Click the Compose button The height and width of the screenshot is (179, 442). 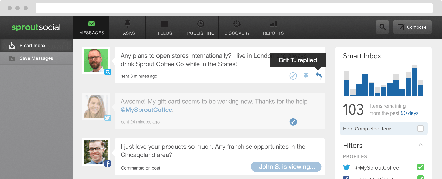click(x=412, y=27)
